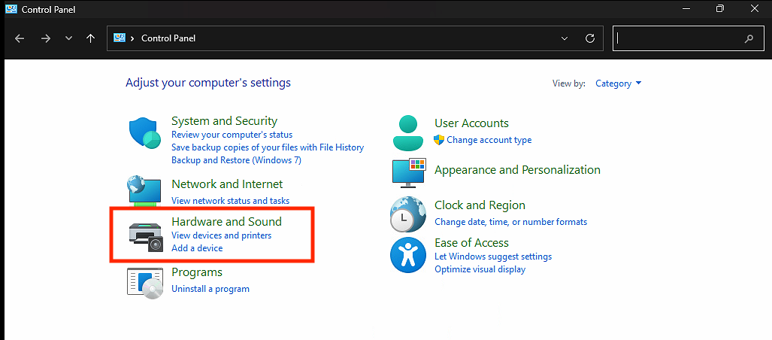
Task: Click Change account type link
Action: 489,140
